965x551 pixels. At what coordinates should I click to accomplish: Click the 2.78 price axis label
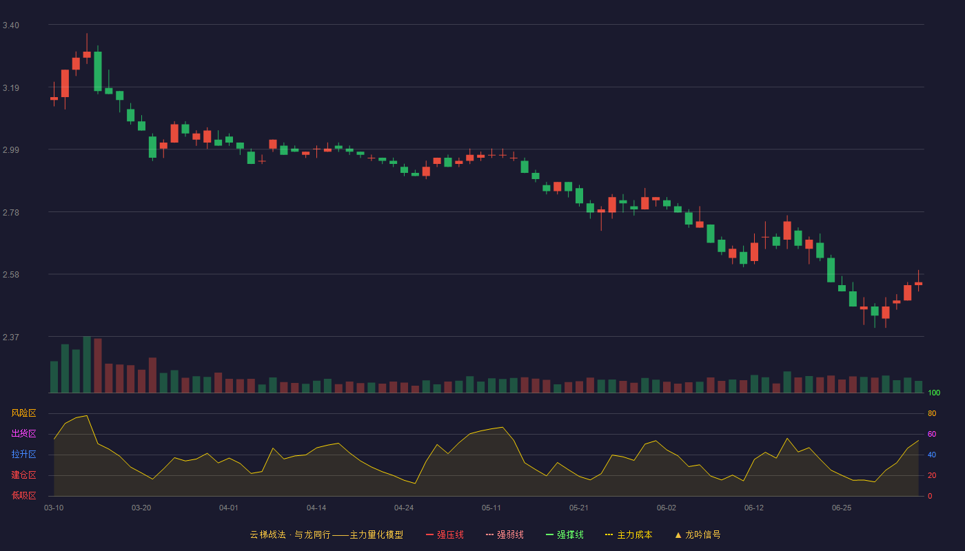point(11,213)
